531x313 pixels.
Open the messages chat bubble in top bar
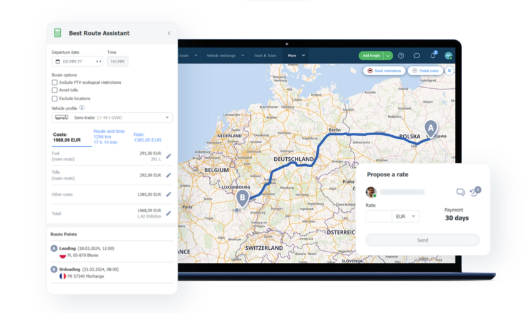tap(417, 56)
